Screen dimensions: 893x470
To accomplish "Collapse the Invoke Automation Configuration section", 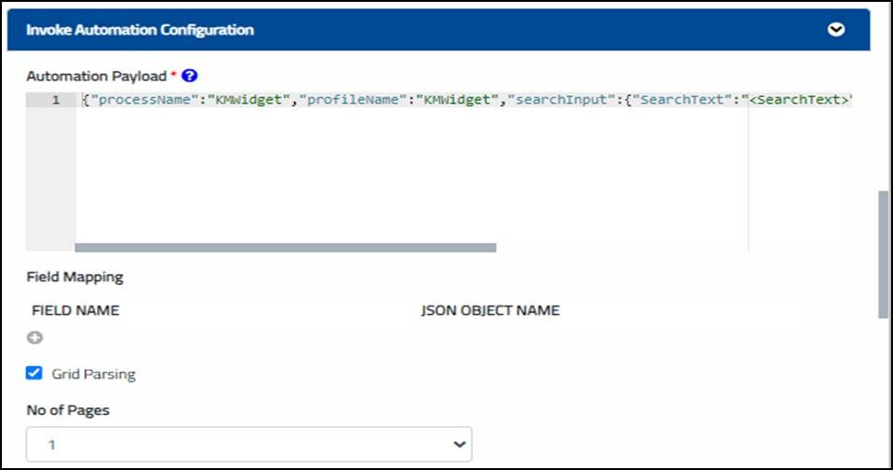I will [836, 30].
